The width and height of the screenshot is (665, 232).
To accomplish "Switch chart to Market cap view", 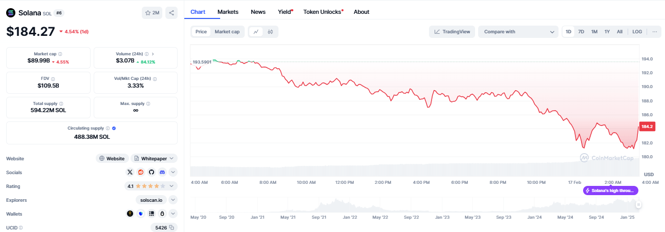I will coord(227,32).
